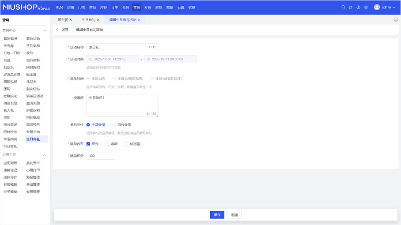
Task: Select the 部分会员 radio option
Action: click(114, 125)
